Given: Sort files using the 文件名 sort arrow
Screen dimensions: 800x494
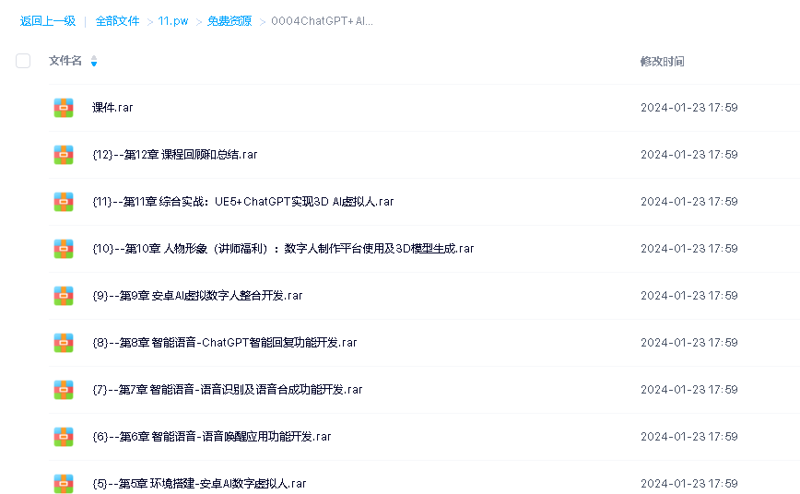Looking at the screenshot, I should pyautogui.click(x=94, y=62).
